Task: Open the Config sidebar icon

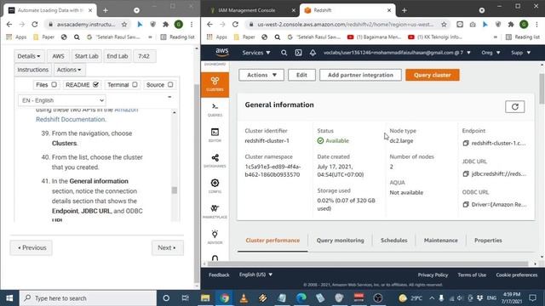Action: point(215,186)
